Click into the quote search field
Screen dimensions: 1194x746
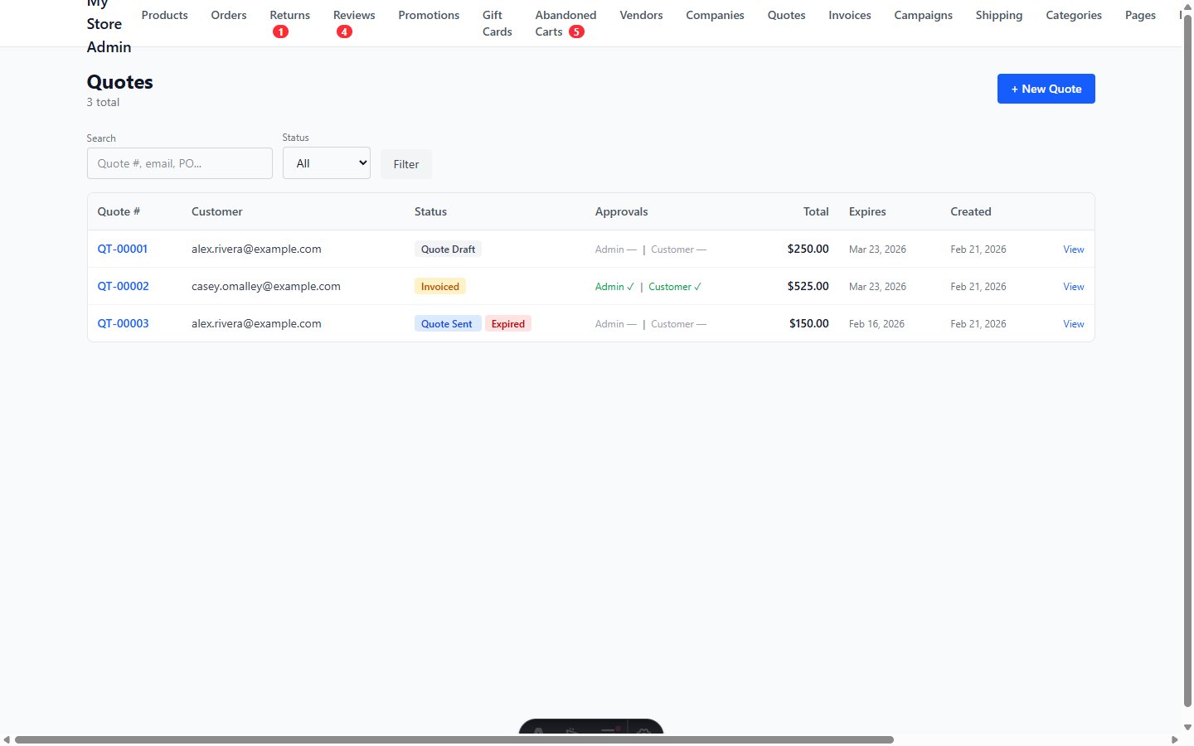[179, 163]
